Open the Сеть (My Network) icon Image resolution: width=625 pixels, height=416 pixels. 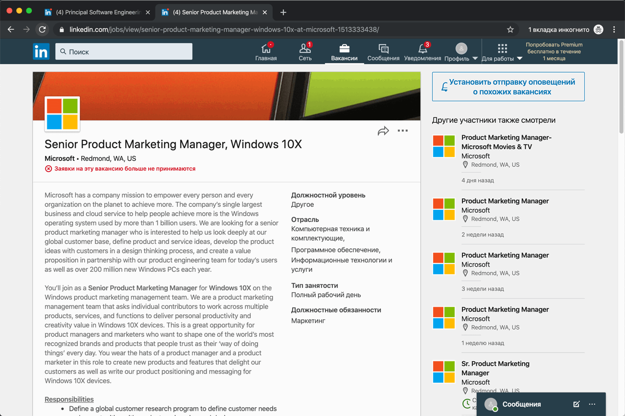click(x=304, y=51)
